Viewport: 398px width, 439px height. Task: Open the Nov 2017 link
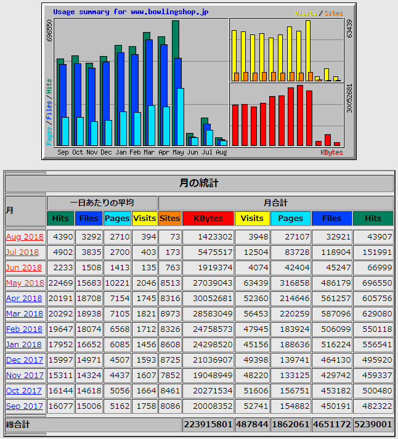pyautogui.click(x=25, y=375)
